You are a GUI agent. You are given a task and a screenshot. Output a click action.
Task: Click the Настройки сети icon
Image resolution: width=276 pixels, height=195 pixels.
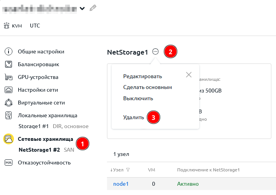9,90
